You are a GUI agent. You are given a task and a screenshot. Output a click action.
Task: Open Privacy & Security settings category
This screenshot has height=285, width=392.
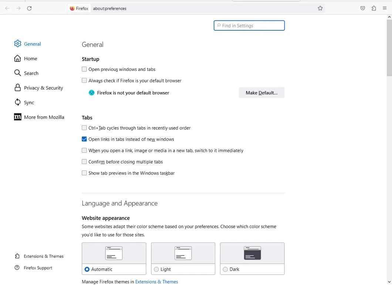click(39, 88)
